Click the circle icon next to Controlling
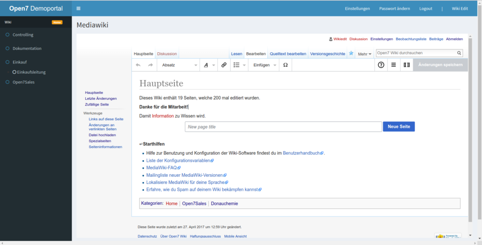 click(7, 35)
